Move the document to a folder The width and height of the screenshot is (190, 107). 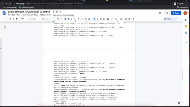click(57, 12)
